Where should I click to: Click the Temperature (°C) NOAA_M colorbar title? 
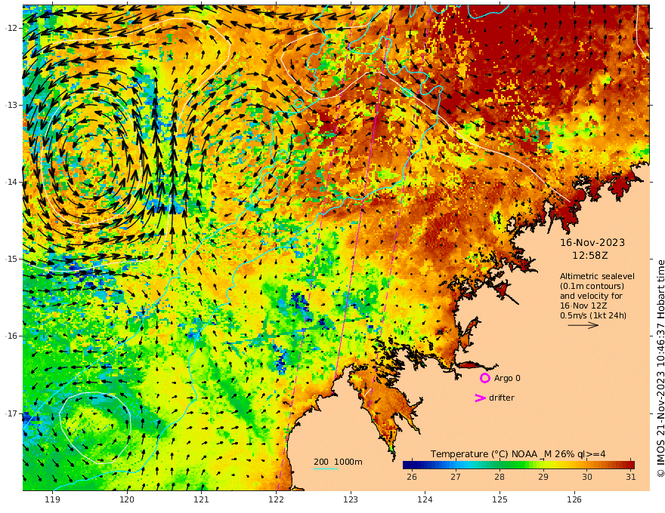pyautogui.click(x=518, y=454)
